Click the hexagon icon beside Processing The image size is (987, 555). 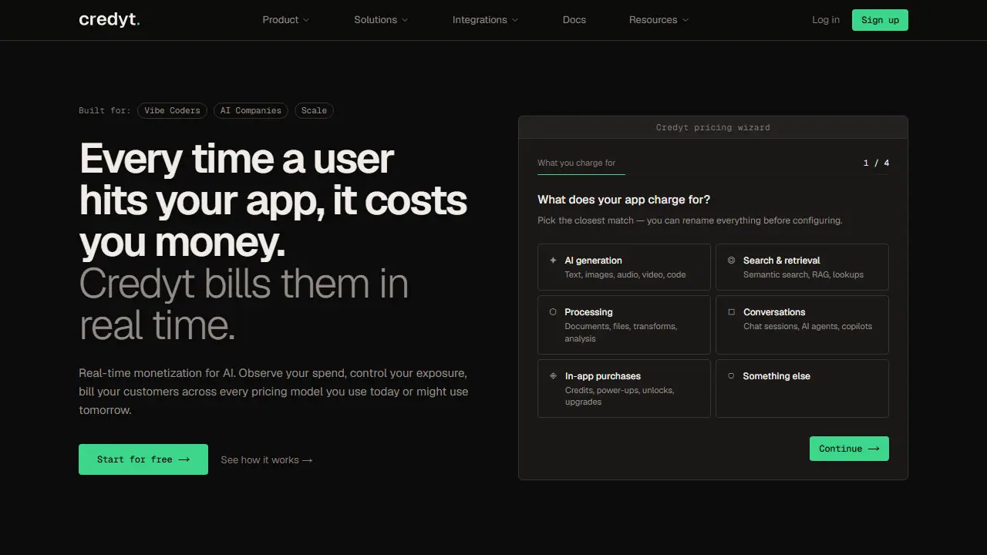pyautogui.click(x=553, y=312)
